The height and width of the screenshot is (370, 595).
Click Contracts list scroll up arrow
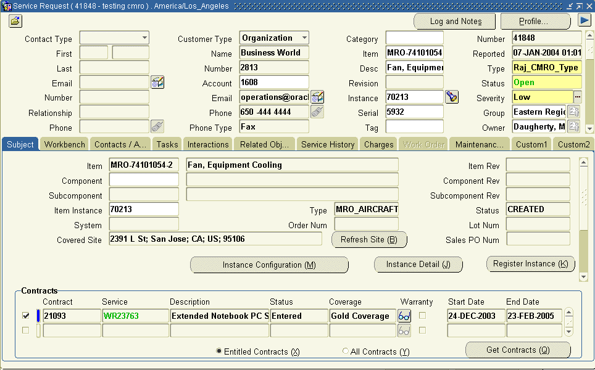click(x=568, y=313)
